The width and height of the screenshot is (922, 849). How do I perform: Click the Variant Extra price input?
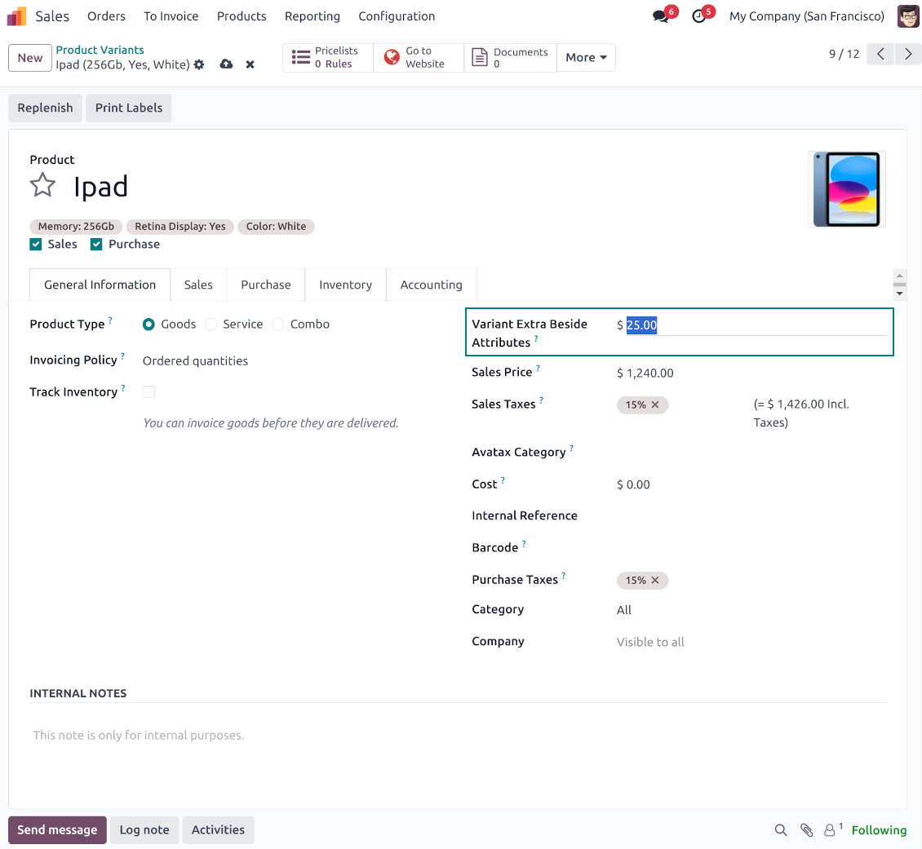(756, 325)
